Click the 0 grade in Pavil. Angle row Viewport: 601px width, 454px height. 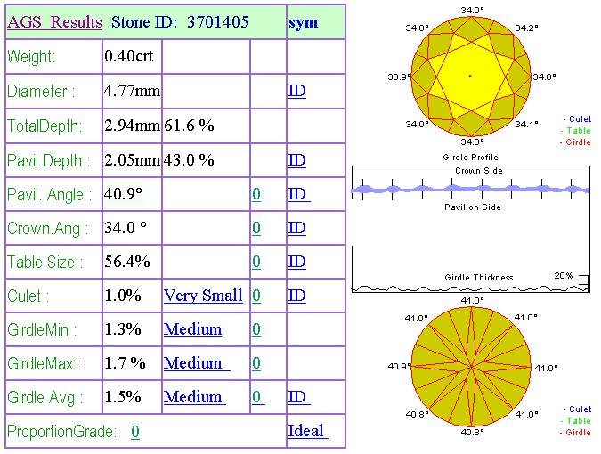click(256, 194)
